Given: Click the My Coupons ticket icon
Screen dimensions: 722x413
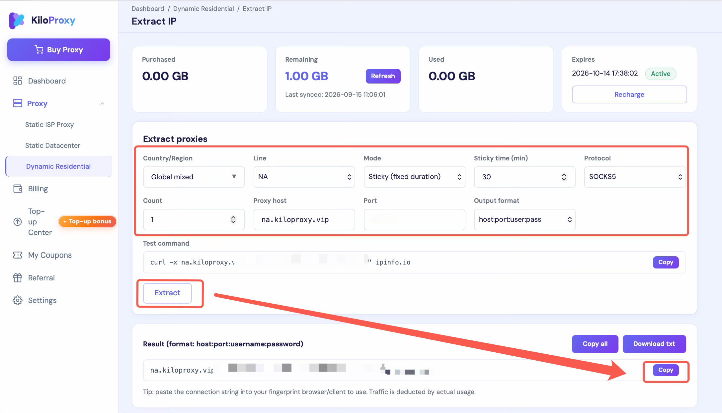Looking at the screenshot, I should coord(18,255).
